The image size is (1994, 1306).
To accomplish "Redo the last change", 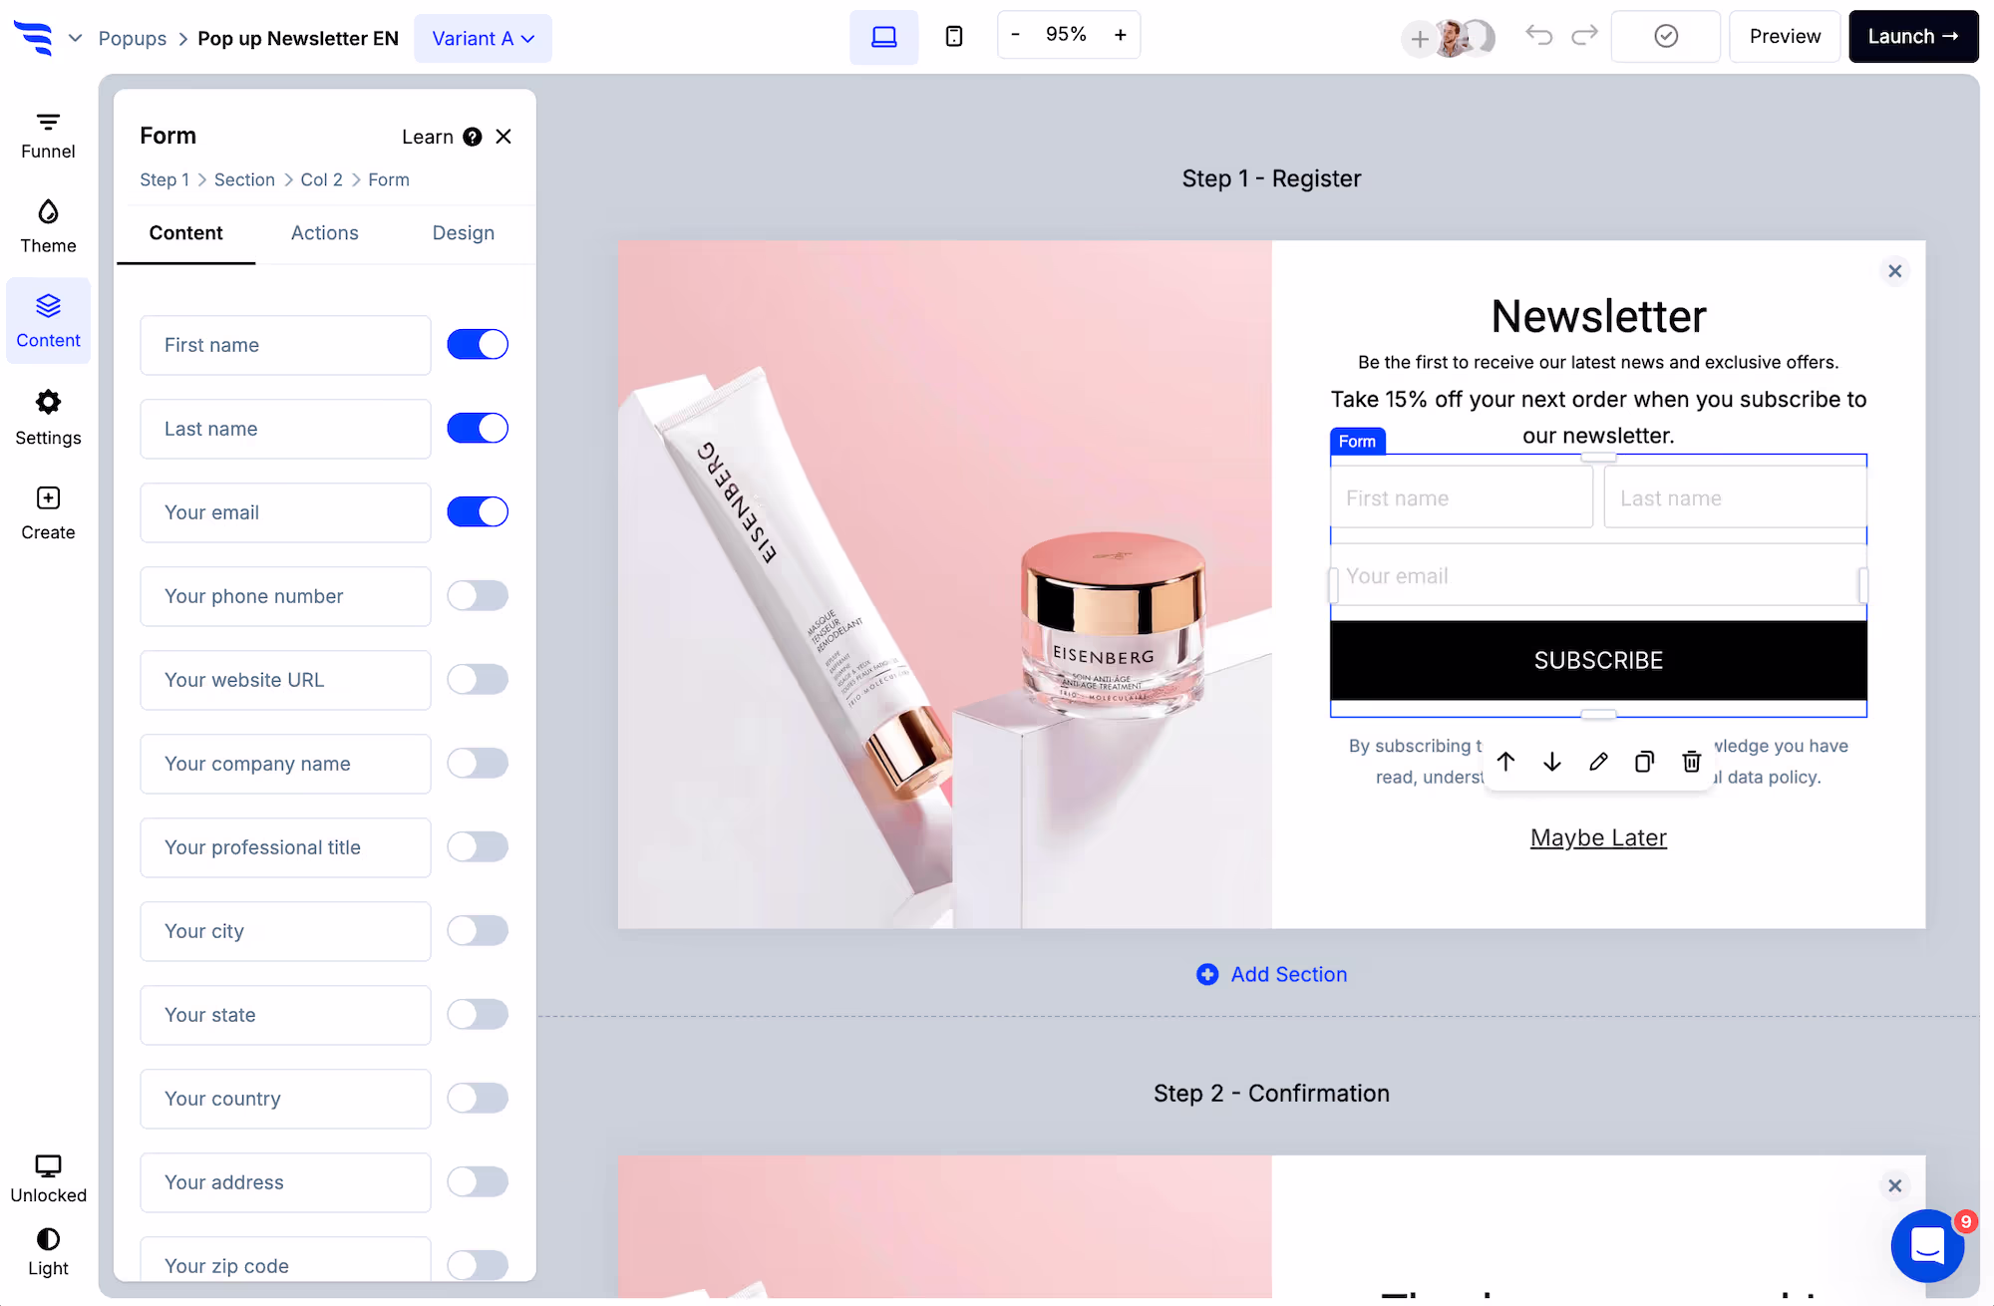I will click(x=1584, y=36).
